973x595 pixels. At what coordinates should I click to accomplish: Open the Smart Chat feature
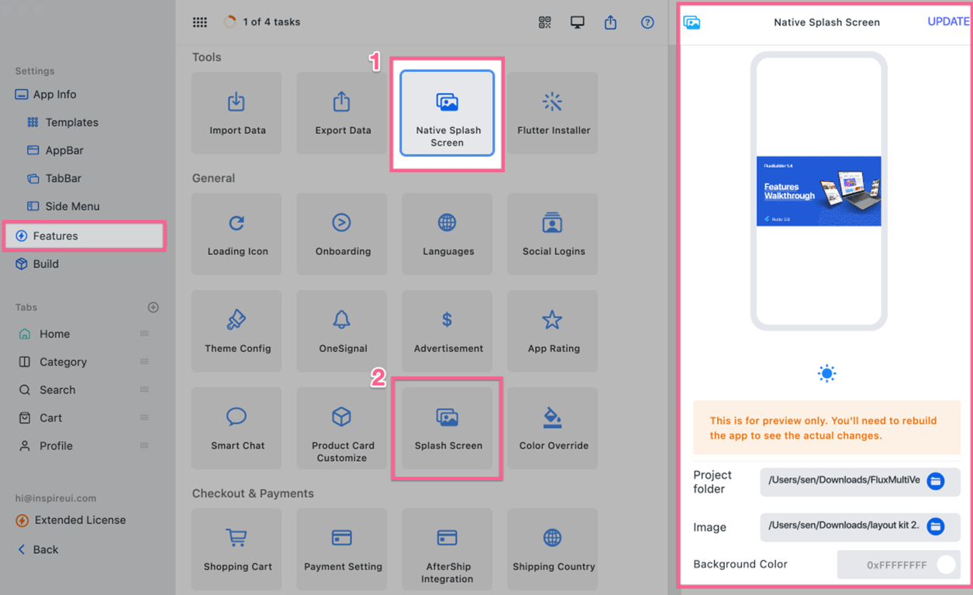(236, 428)
